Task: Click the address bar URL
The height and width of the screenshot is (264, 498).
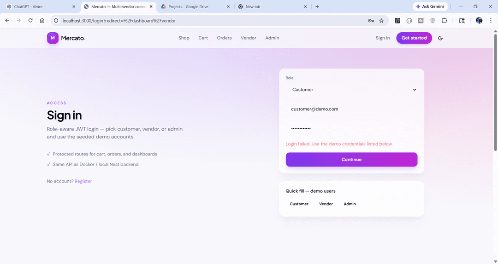Action: (119, 21)
